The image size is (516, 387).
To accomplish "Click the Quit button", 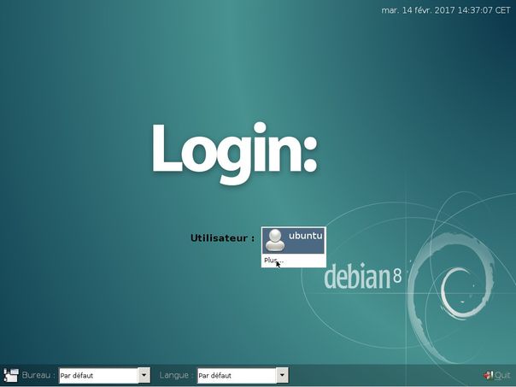I will 497,375.
